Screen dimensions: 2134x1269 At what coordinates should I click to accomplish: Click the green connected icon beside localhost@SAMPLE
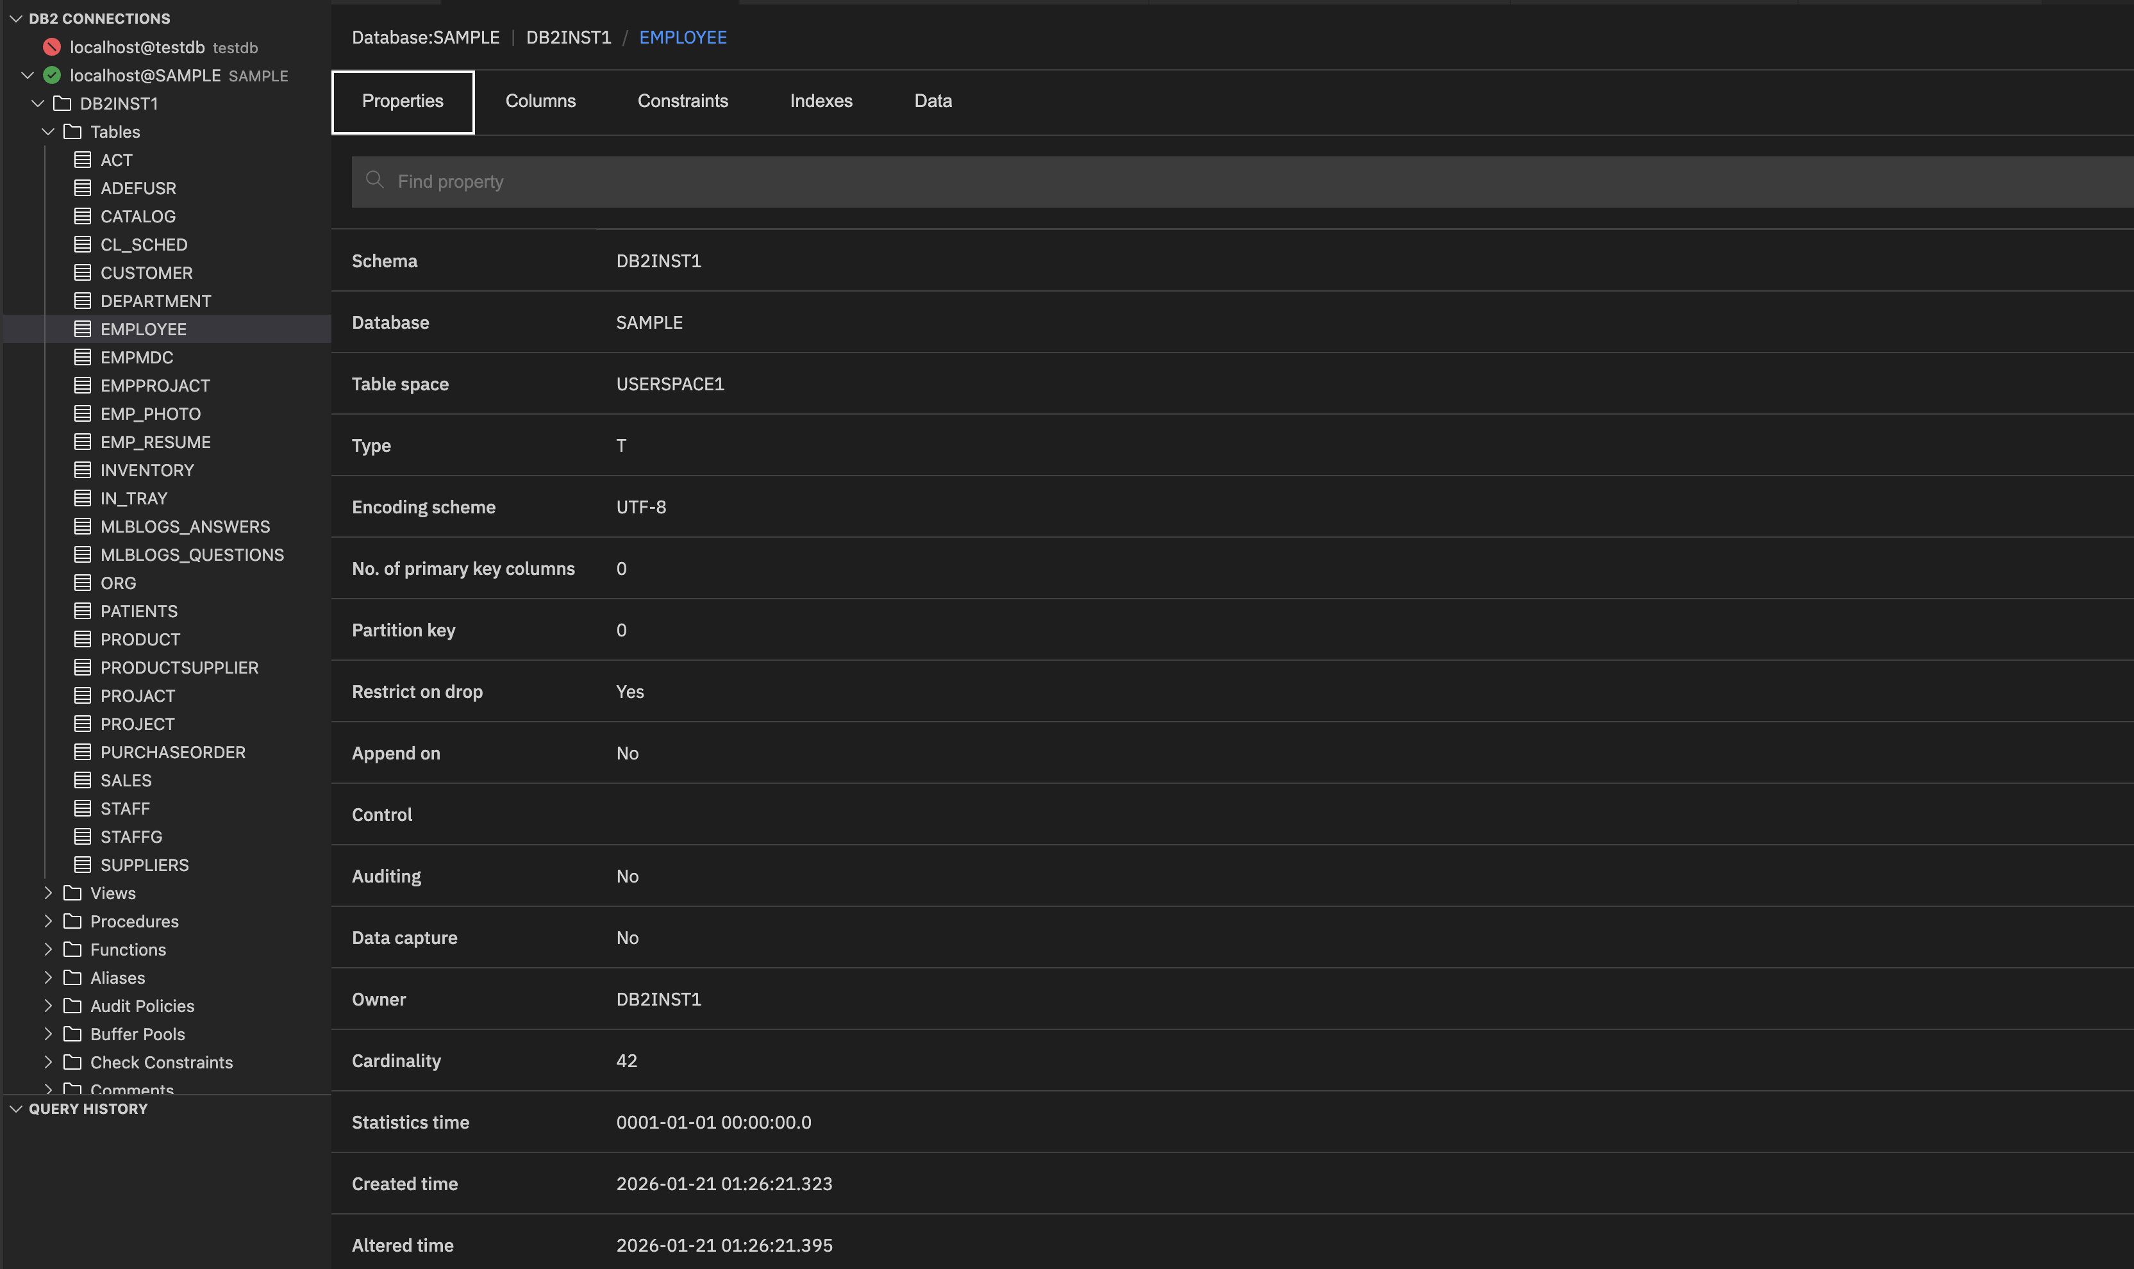coord(51,74)
